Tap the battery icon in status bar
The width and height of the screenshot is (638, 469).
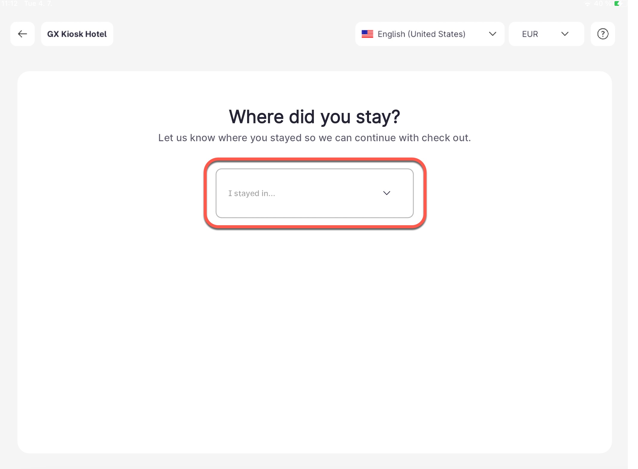[617, 4]
